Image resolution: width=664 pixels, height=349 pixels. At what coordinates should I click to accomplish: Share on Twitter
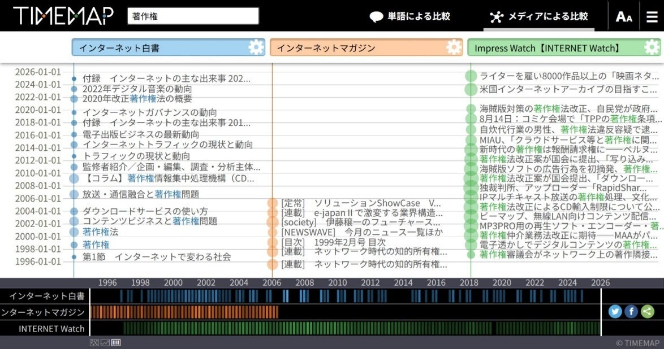pyautogui.click(x=615, y=311)
